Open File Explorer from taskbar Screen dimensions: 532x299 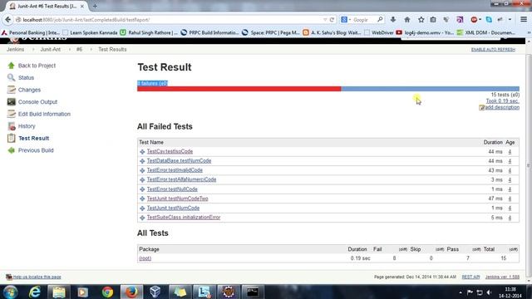pyautogui.click(x=59, y=292)
